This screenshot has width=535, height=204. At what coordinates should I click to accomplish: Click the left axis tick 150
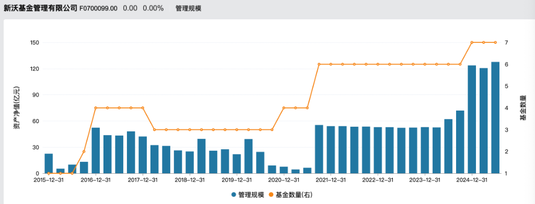coord(35,43)
